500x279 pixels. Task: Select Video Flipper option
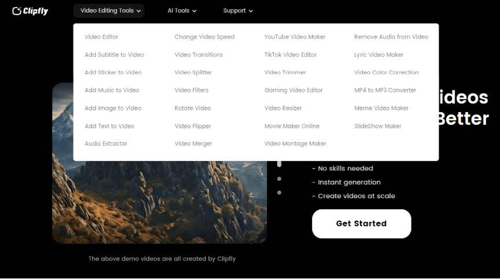click(x=193, y=126)
